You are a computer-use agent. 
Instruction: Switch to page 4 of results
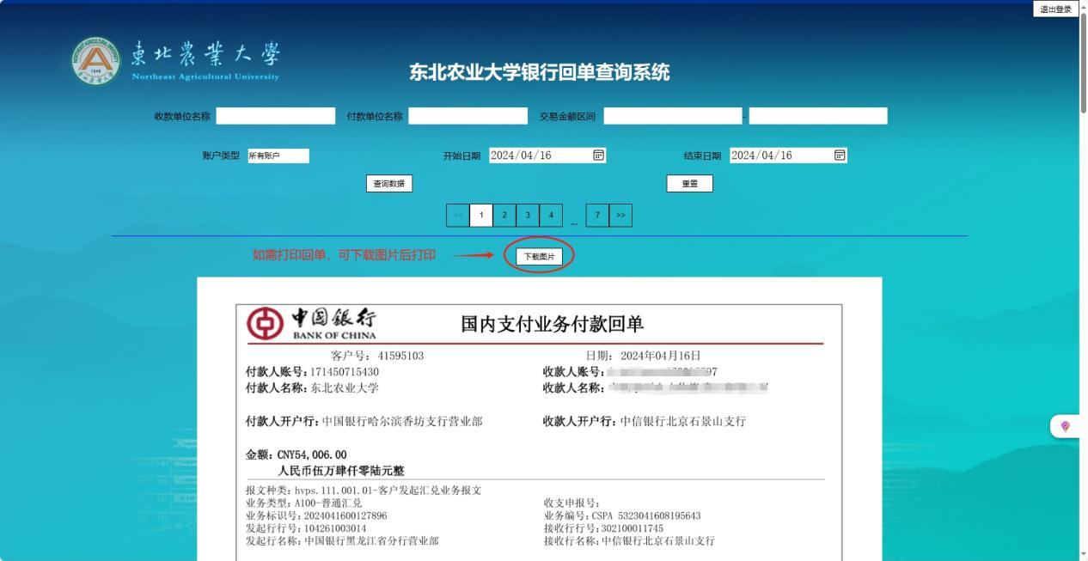click(x=551, y=216)
